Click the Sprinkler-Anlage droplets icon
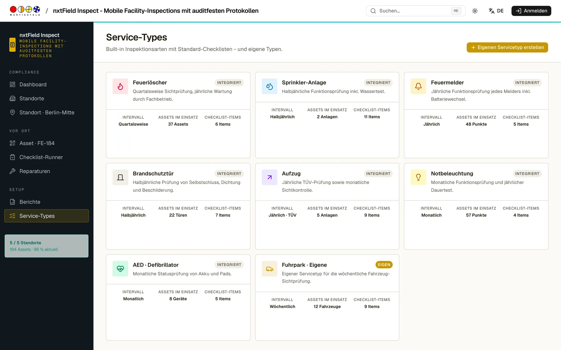Screen dimensions: 561x350 coord(269,86)
